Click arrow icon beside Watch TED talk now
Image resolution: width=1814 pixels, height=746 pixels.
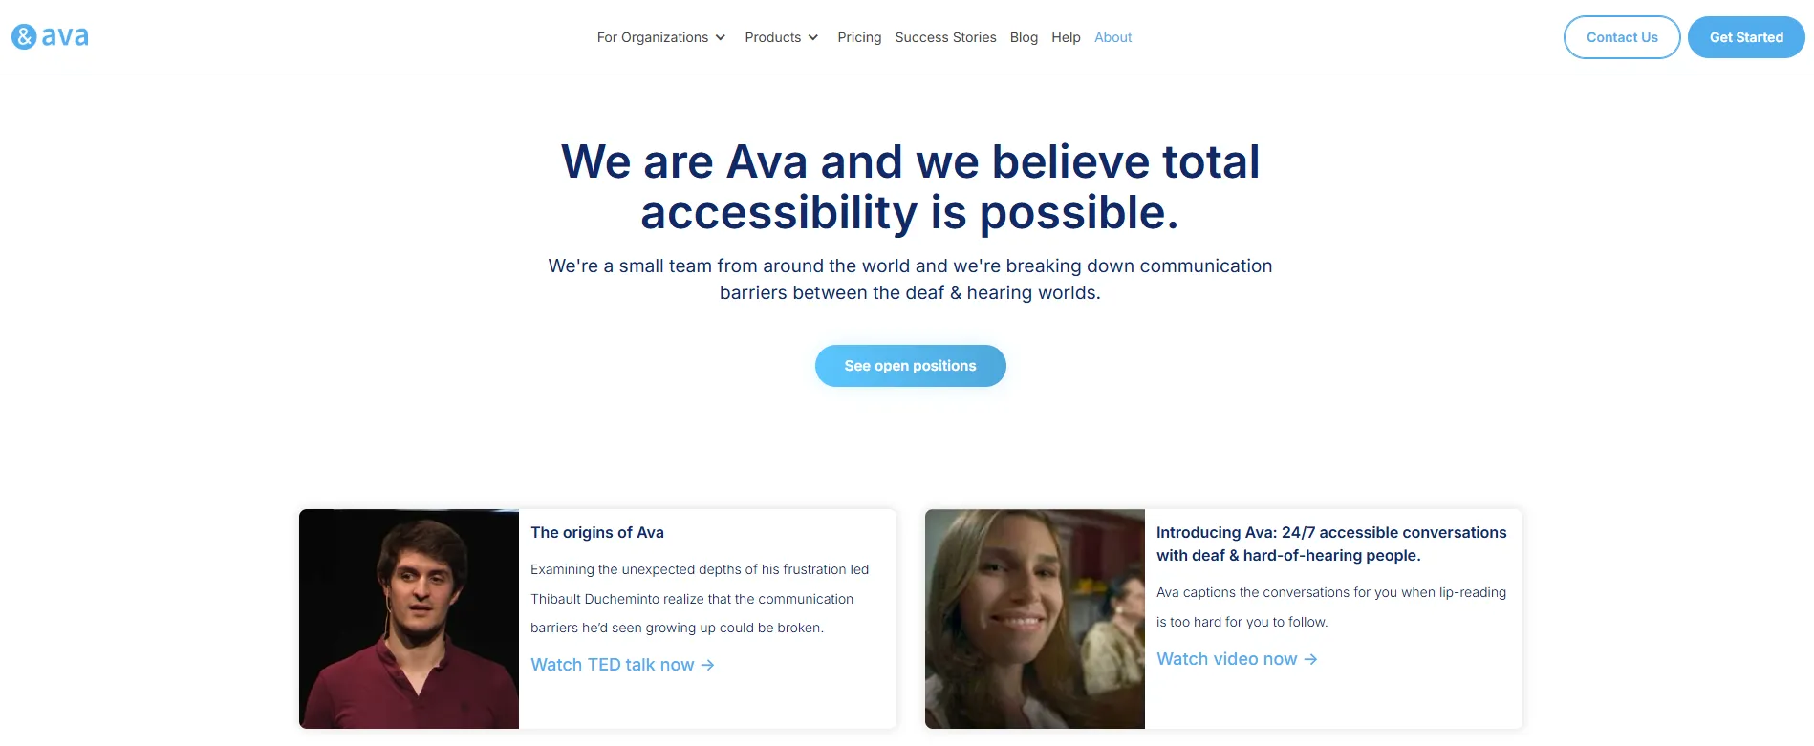click(x=707, y=665)
